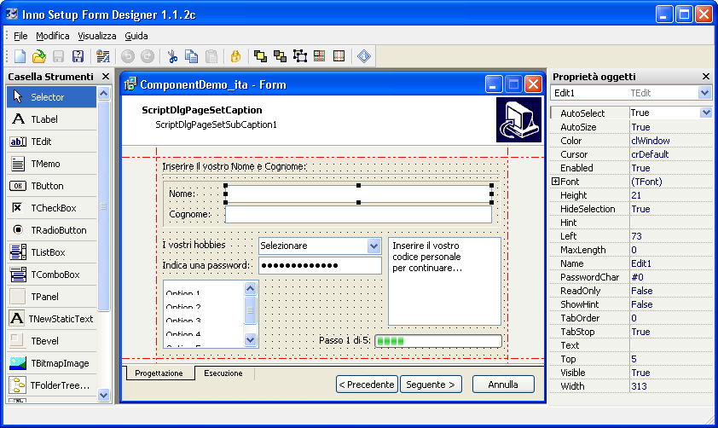Cut selection with the scissors icon
This screenshot has width=718, height=428.
[x=172, y=56]
